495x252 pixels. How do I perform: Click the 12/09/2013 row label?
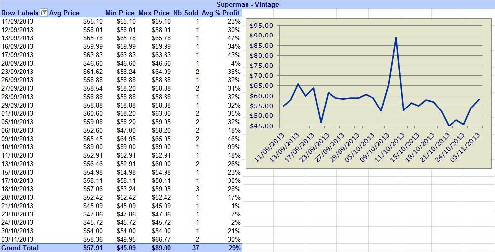point(17,30)
